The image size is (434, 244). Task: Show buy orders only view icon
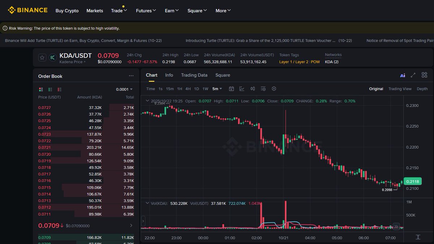[50, 89]
